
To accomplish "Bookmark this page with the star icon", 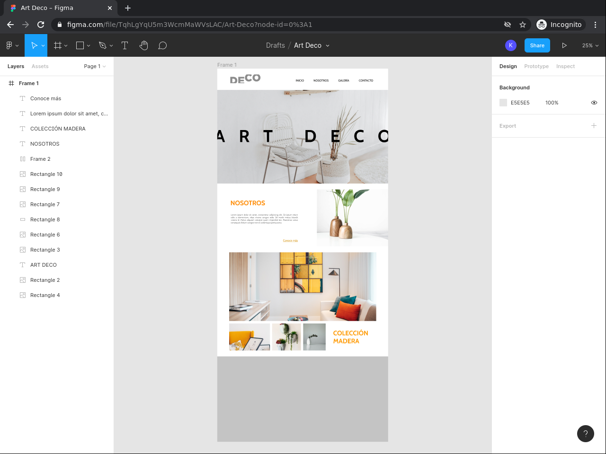I will 523,25.
